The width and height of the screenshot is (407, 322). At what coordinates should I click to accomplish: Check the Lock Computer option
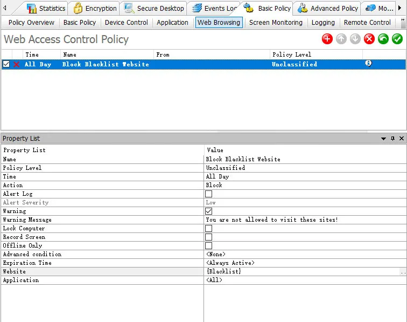209,228
